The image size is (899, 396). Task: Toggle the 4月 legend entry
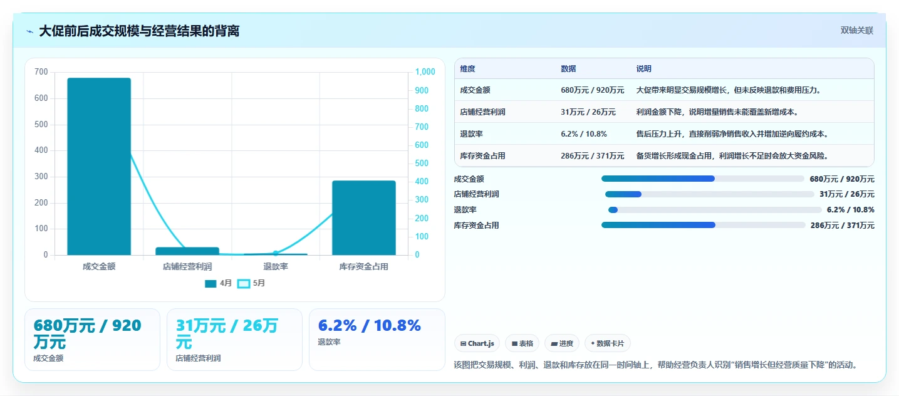coord(218,283)
